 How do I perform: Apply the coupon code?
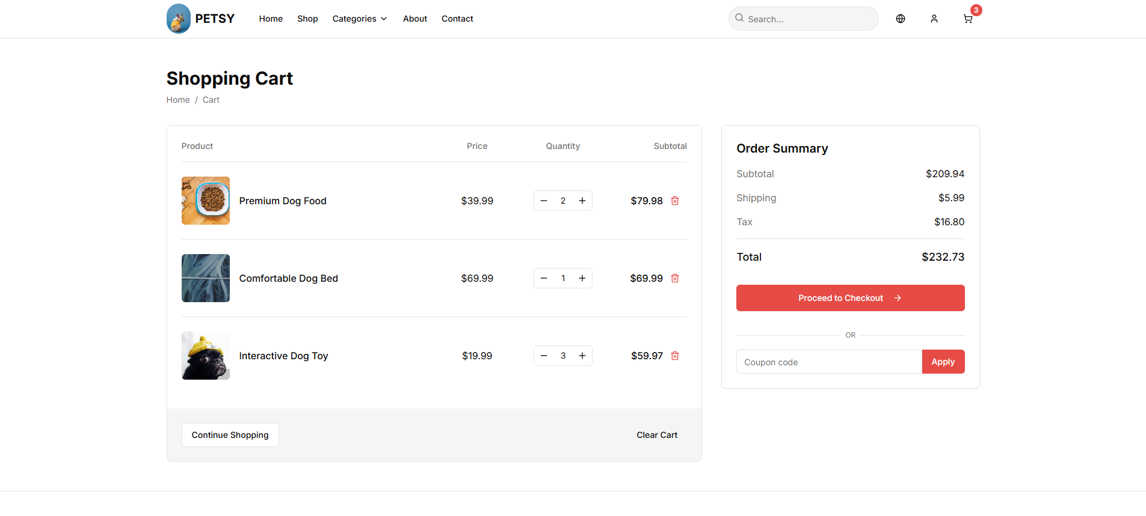click(x=943, y=362)
